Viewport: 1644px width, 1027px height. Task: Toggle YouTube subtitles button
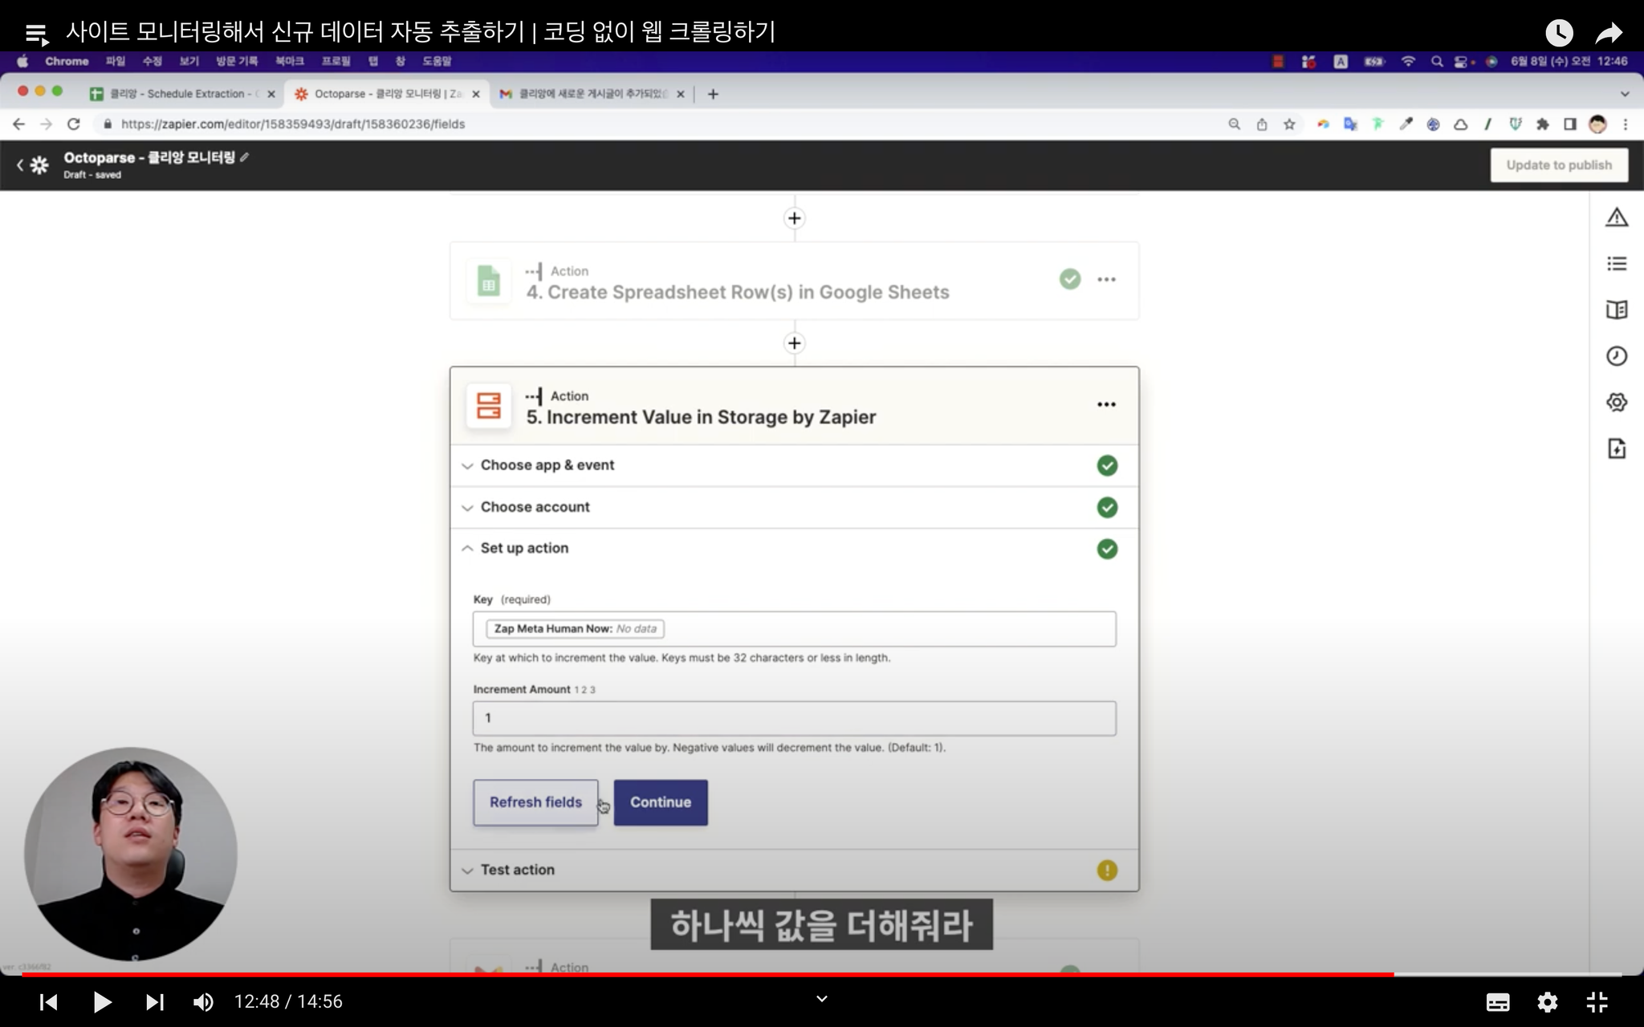1498,1002
